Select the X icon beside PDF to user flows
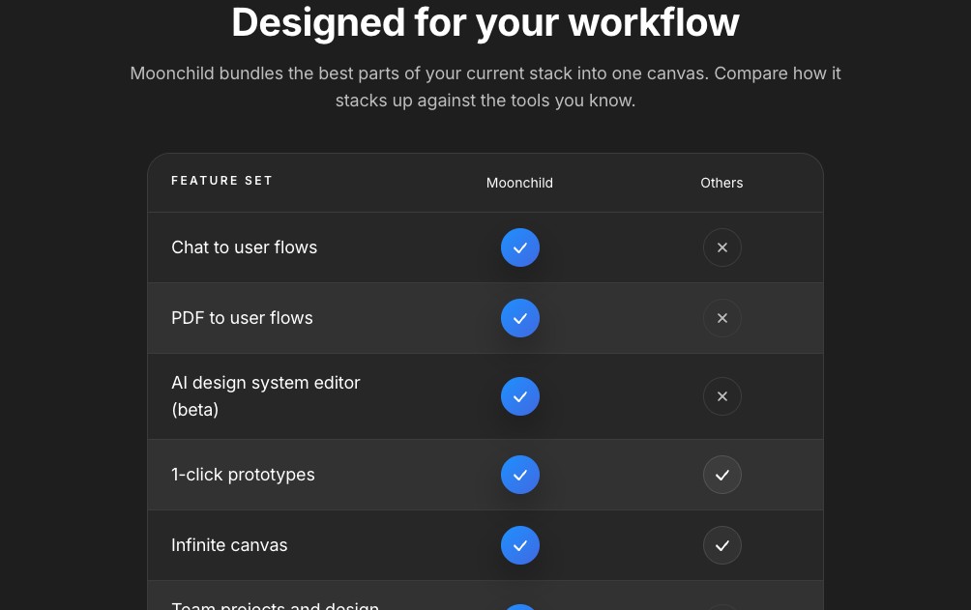The image size is (971, 610). pyautogui.click(x=722, y=318)
